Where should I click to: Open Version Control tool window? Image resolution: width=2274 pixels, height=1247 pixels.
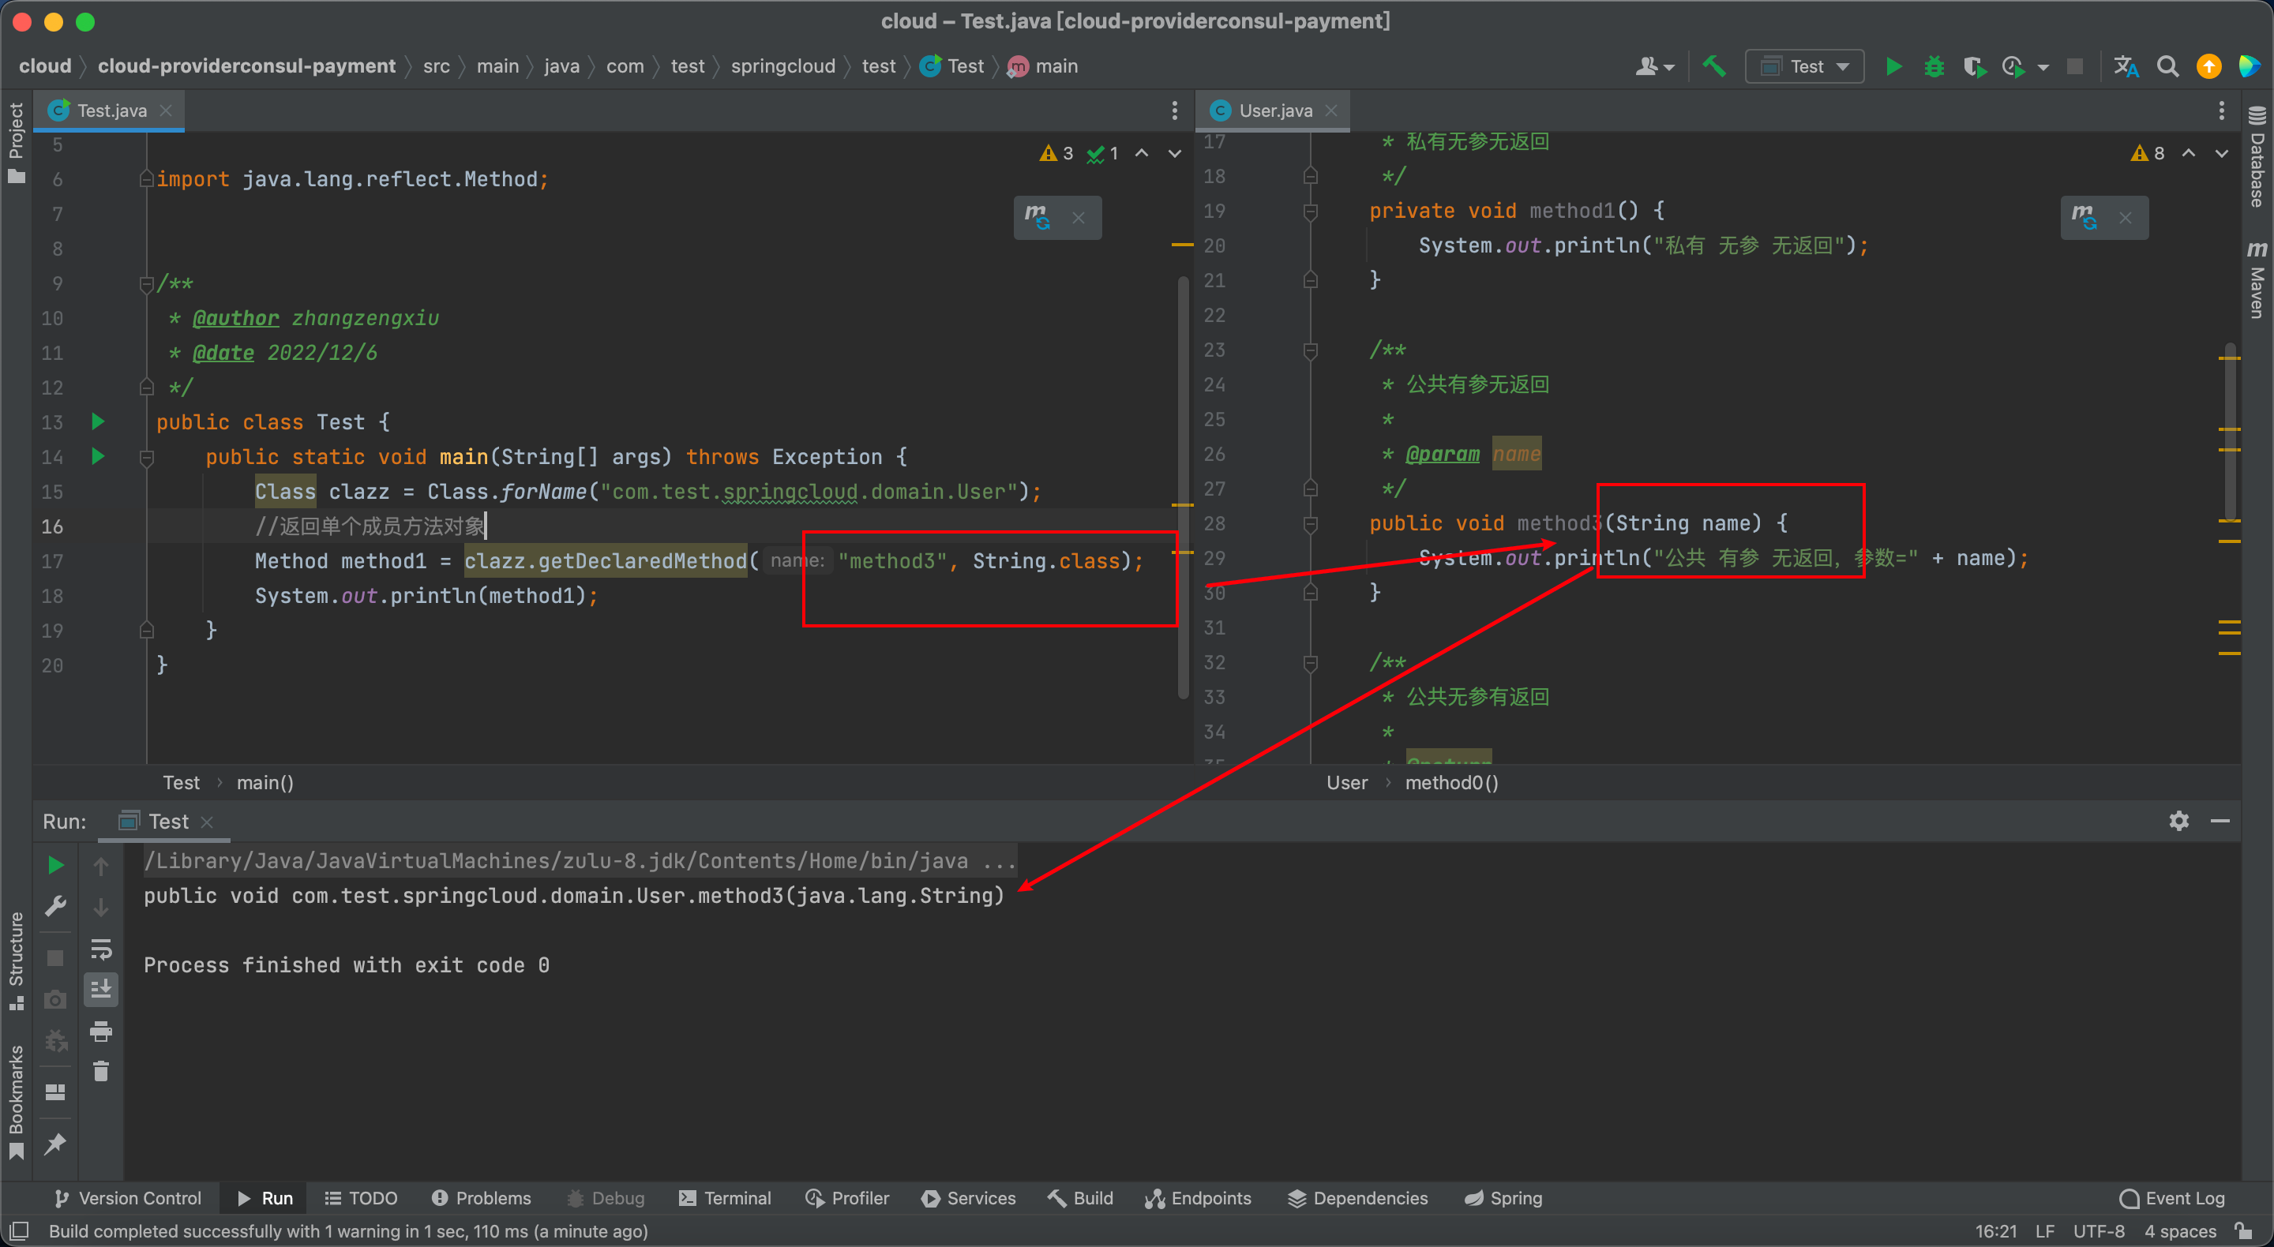click(x=128, y=1197)
